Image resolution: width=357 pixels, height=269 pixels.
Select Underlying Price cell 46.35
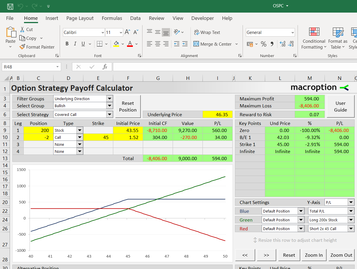217,114
